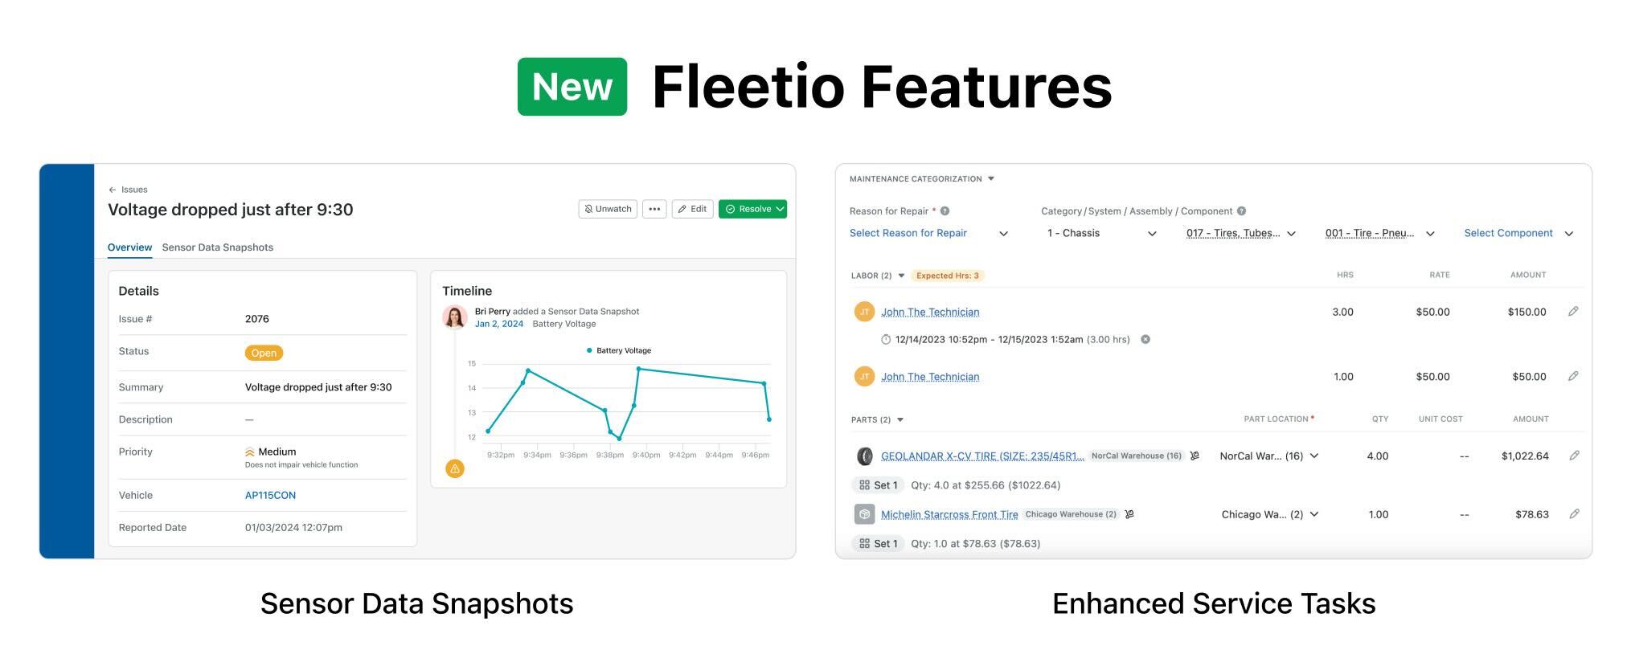Open vehicle link AP115CON
This screenshot has height=654, width=1631.
click(270, 495)
